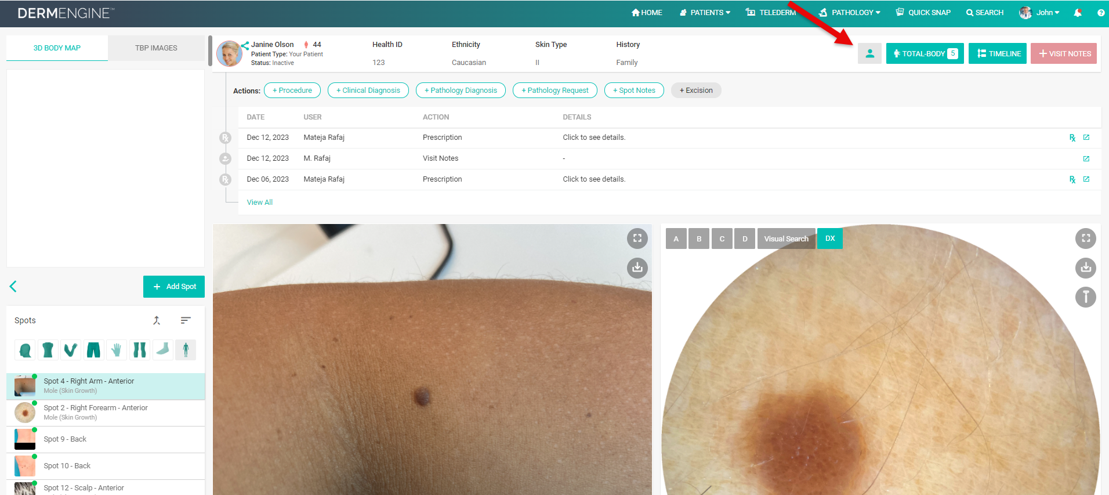Image resolution: width=1109 pixels, height=495 pixels.
Task: Open the patient profile icon button
Action: pos(869,53)
